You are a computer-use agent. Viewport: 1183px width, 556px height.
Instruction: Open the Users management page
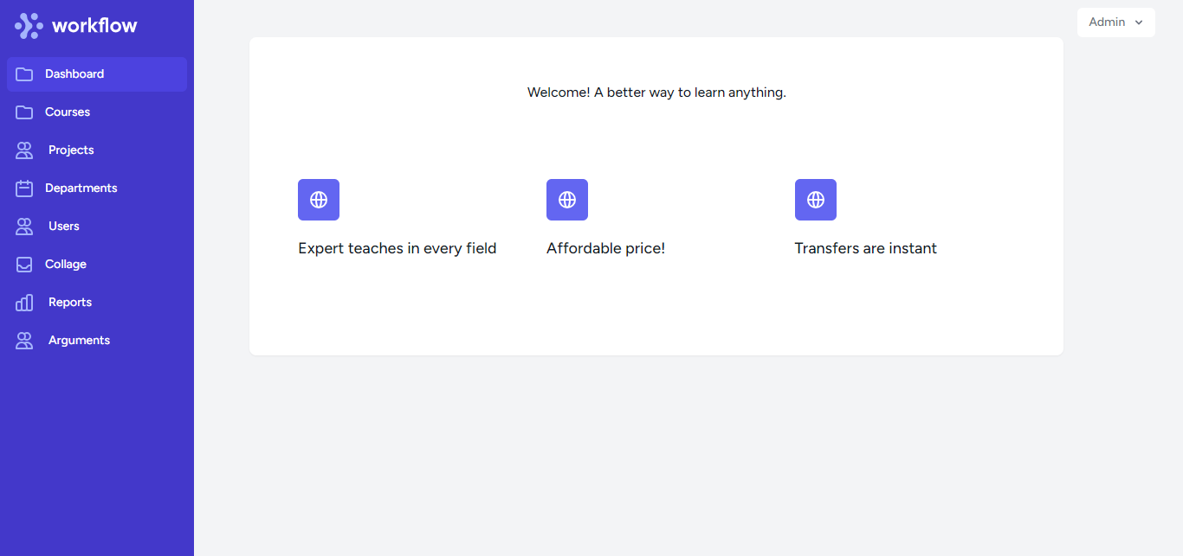point(63,226)
